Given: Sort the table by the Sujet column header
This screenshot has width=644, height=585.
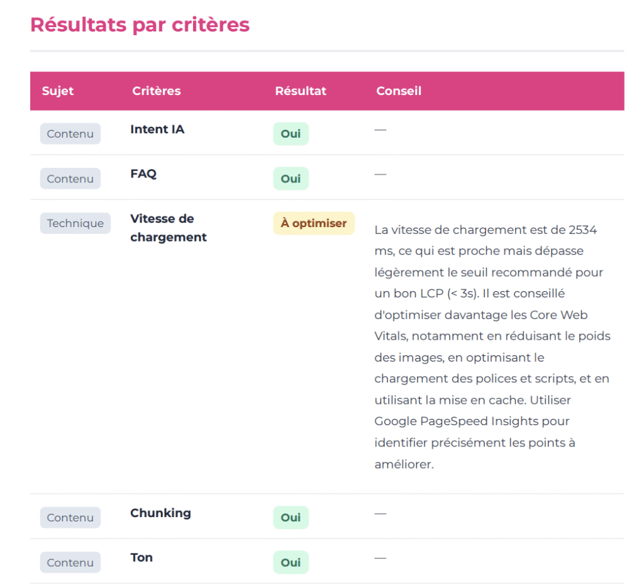Looking at the screenshot, I should 57,91.
